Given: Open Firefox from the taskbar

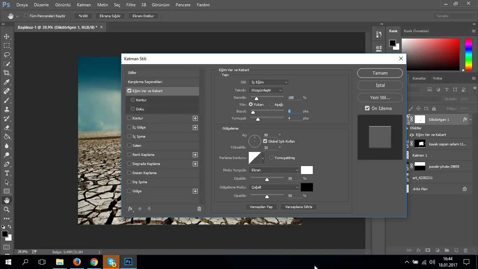Looking at the screenshot, I should 77,262.
